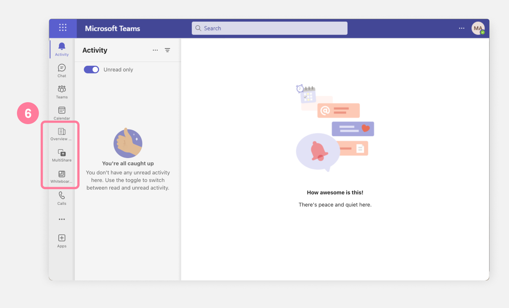This screenshot has height=308, width=509.
Task: Click the Activity pane heading
Action: pyautogui.click(x=95, y=50)
